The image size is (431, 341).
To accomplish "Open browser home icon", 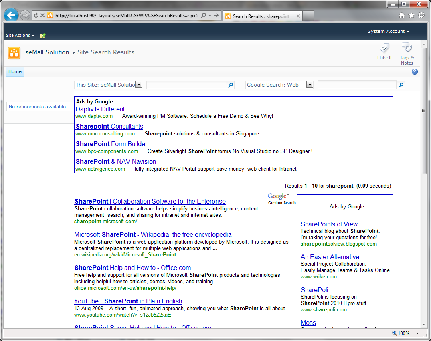I will pos(402,16).
